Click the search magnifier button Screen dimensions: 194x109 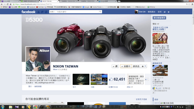[x=100, y=12]
